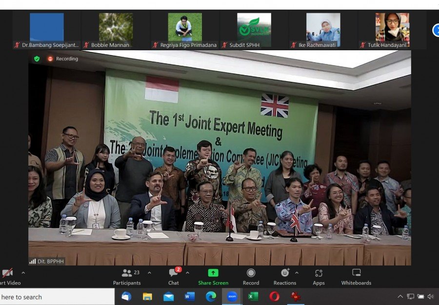This screenshot has width=439, height=305.
Task: Open the Chat panel with unread messages
Action: coord(174,277)
